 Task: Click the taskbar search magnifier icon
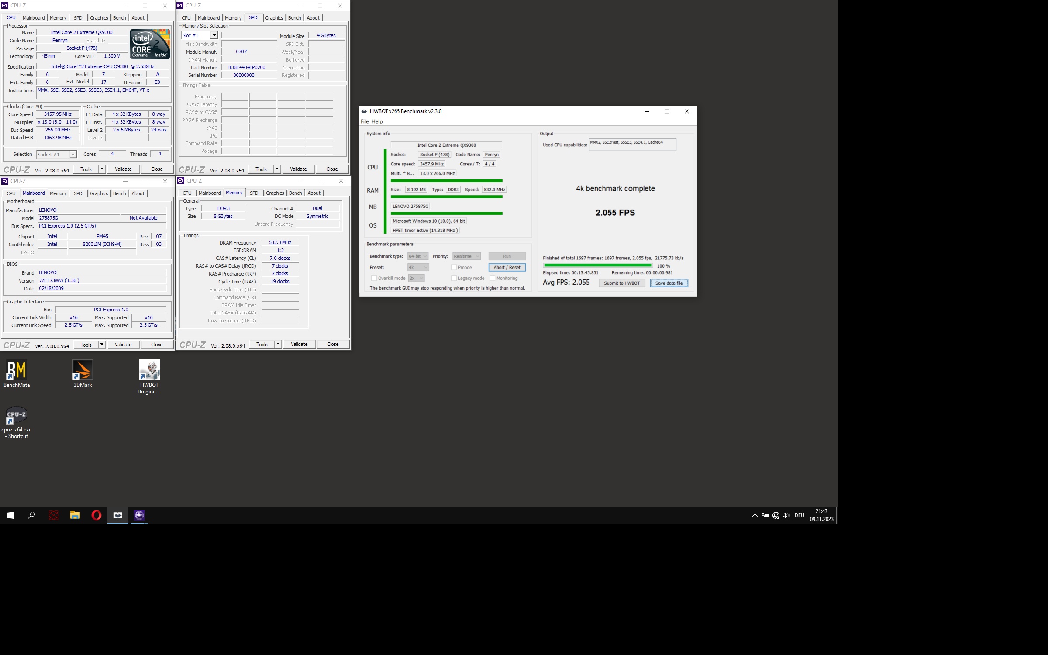(x=31, y=515)
